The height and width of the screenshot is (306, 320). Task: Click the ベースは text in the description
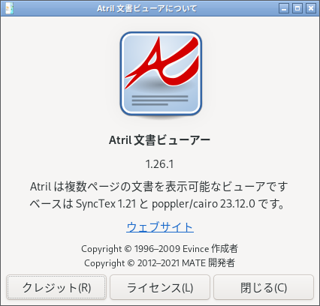tap(51, 204)
